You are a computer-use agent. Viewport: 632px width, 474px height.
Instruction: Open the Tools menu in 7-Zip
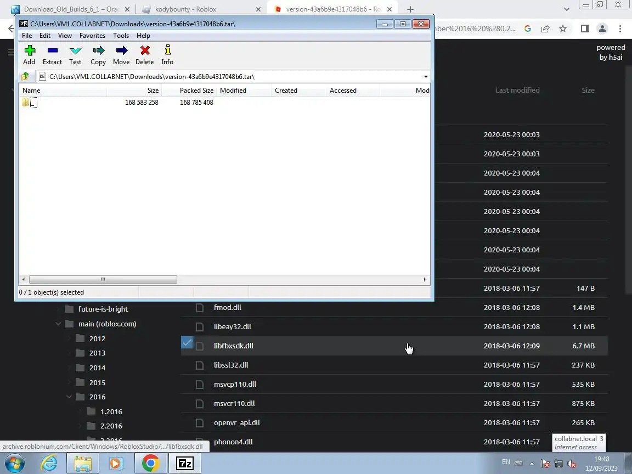(121, 36)
